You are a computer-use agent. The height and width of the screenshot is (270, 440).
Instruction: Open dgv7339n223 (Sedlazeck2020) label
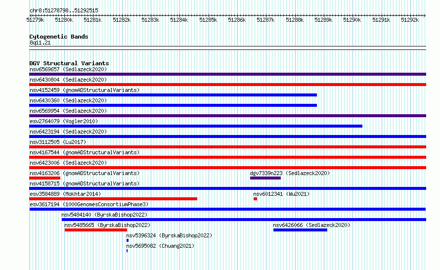pyautogui.click(x=290, y=173)
